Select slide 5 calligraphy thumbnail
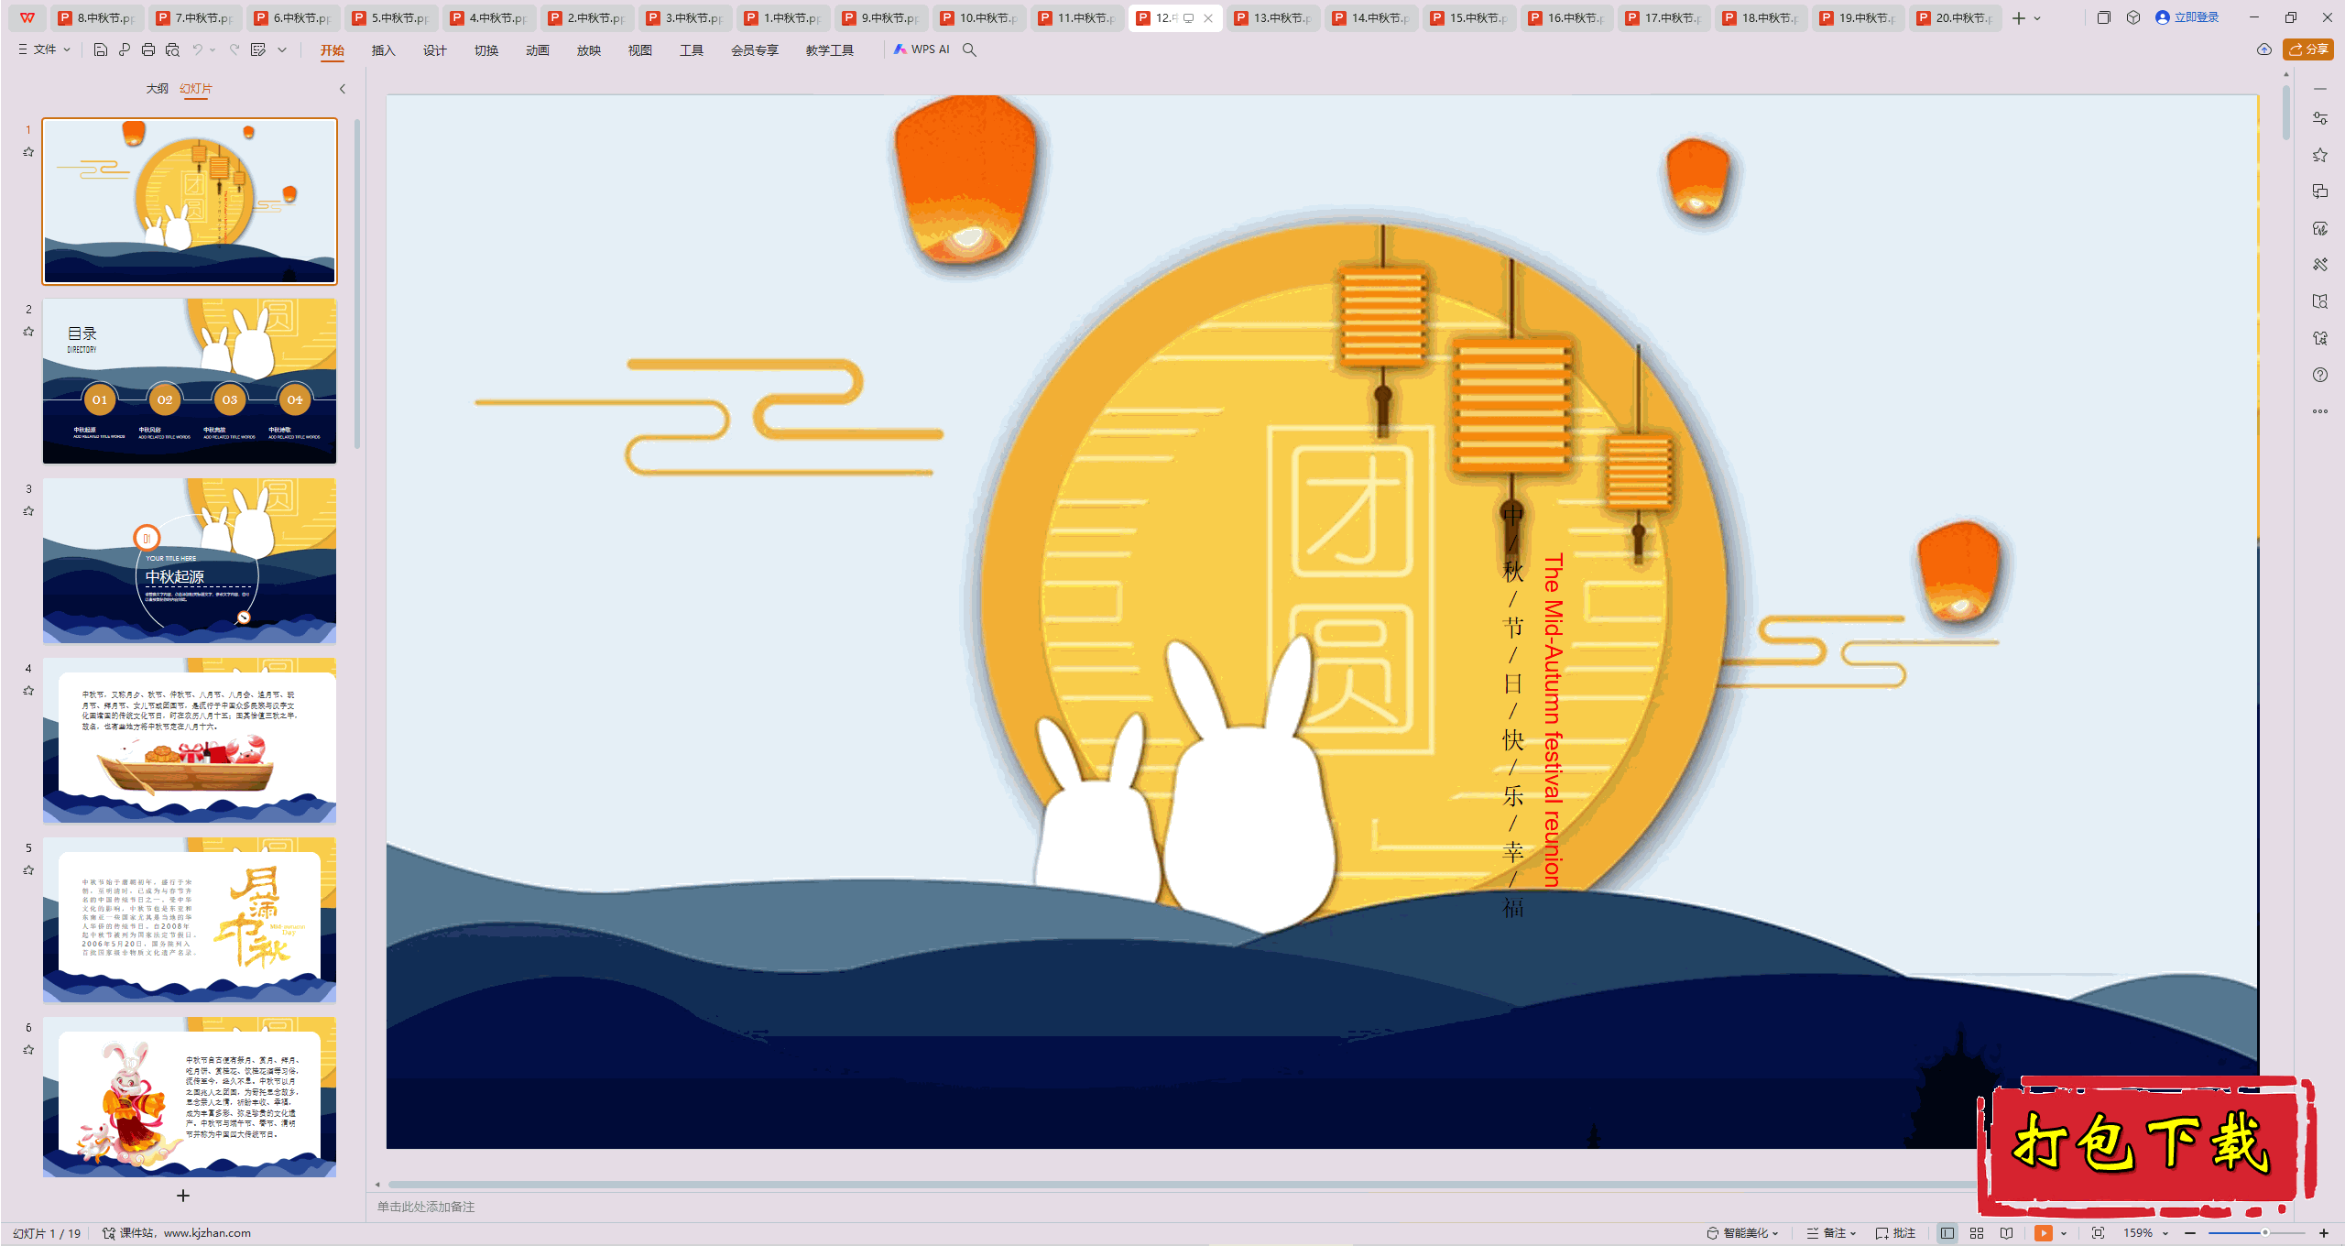Image resolution: width=2345 pixels, height=1246 pixels. point(190,919)
